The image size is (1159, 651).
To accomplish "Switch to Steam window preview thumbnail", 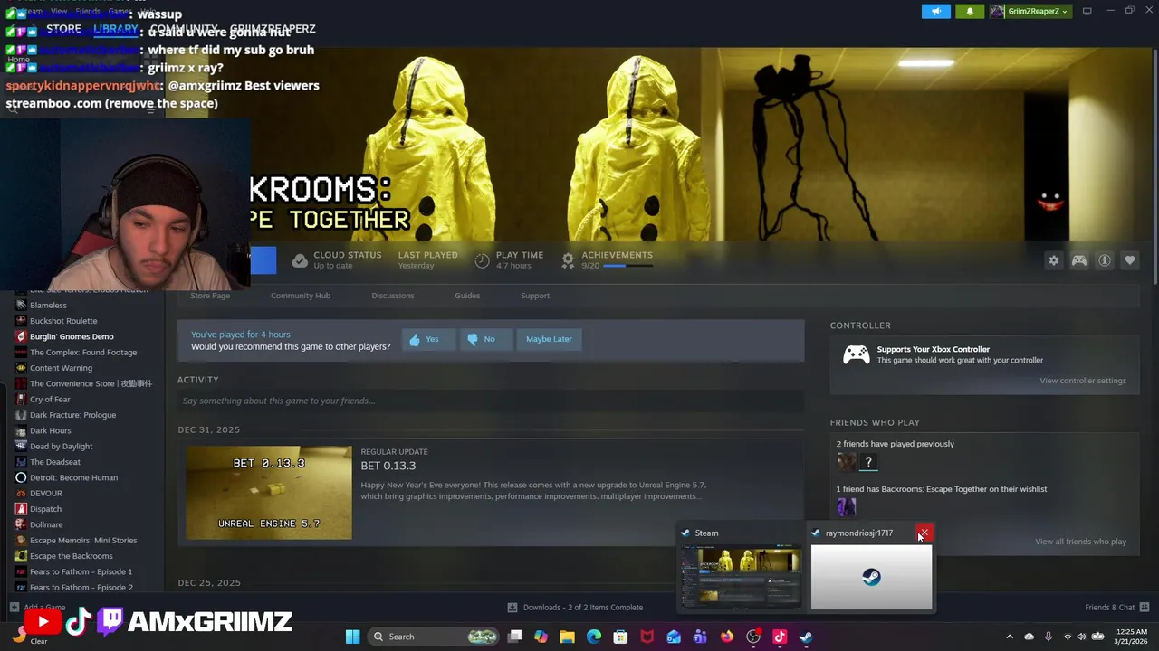I will 741,577.
